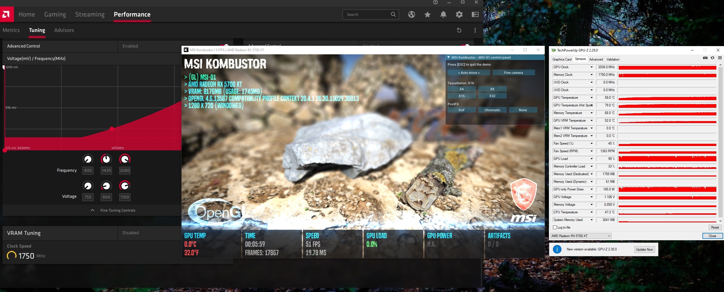Viewport: 724px width, 292px height.
Task: Switch to the Streaming tab
Action: tap(90, 14)
